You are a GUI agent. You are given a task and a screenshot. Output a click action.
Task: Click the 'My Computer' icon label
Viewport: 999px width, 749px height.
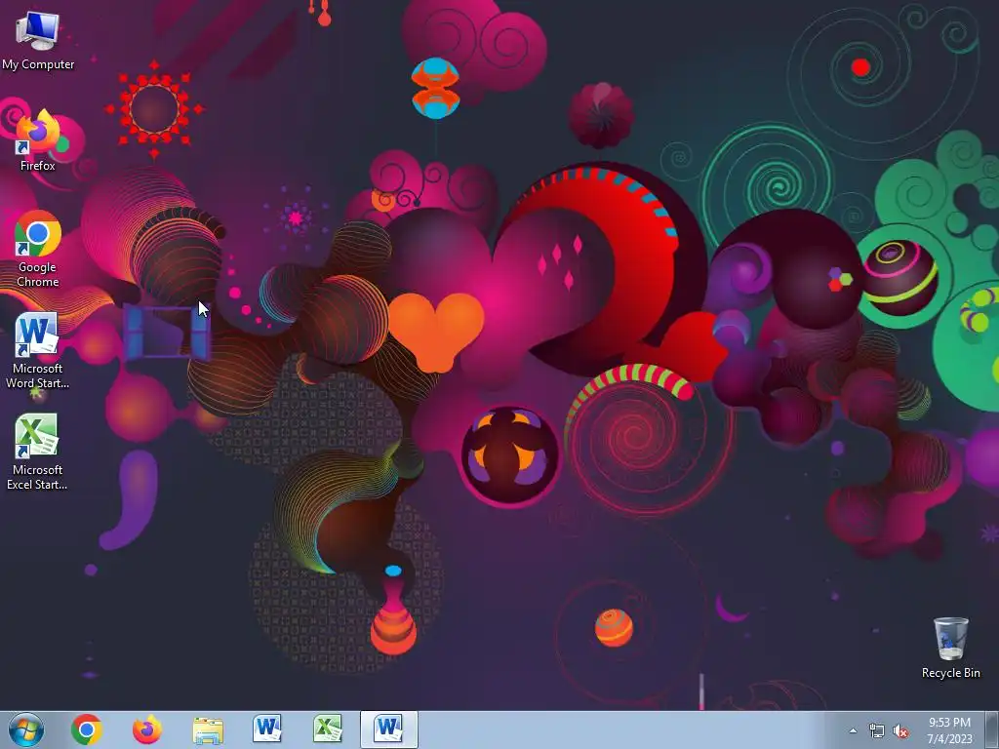coord(38,64)
